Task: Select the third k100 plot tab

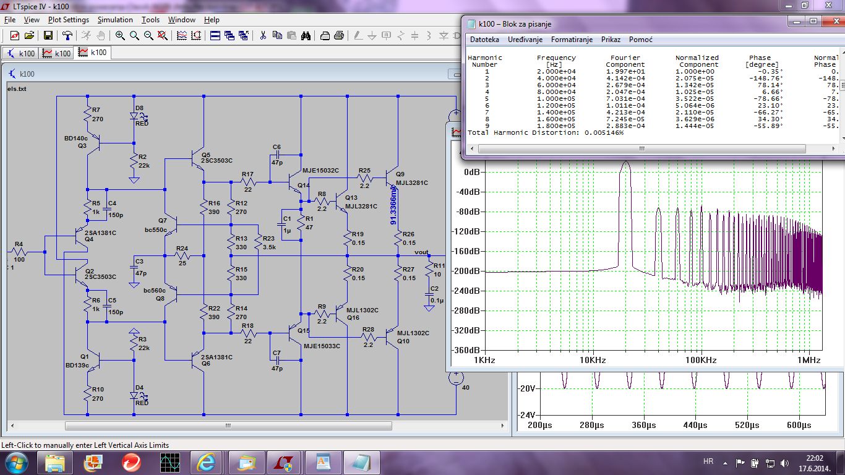Action: click(x=92, y=53)
